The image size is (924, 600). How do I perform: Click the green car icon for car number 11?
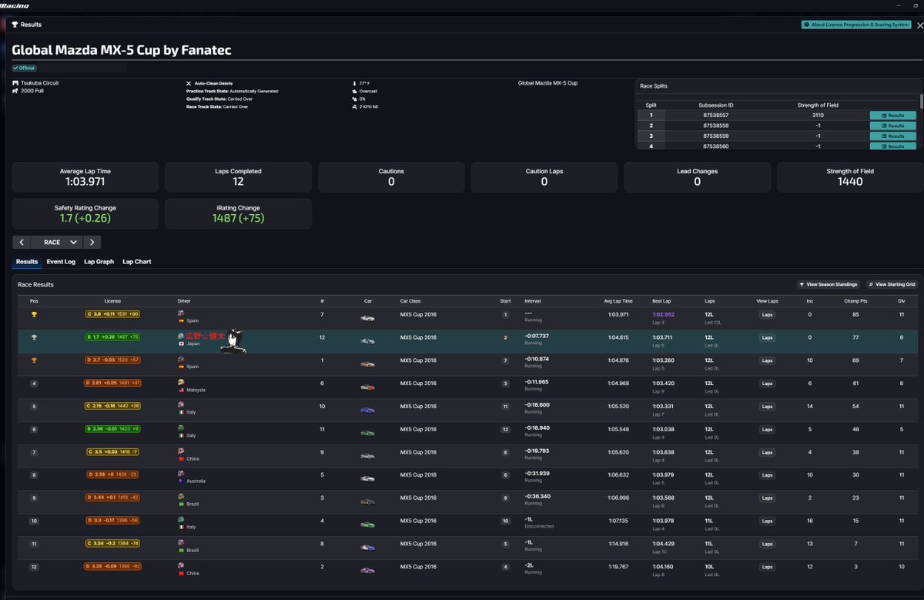(368, 433)
